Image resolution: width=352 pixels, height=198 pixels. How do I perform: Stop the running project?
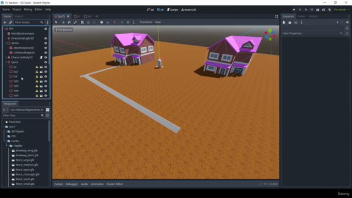[306, 10]
